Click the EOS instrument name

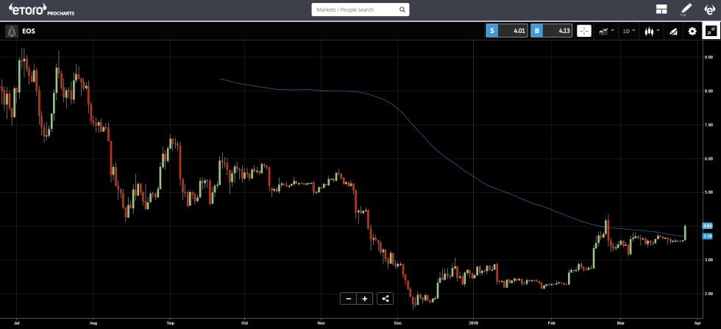(x=29, y=31)
